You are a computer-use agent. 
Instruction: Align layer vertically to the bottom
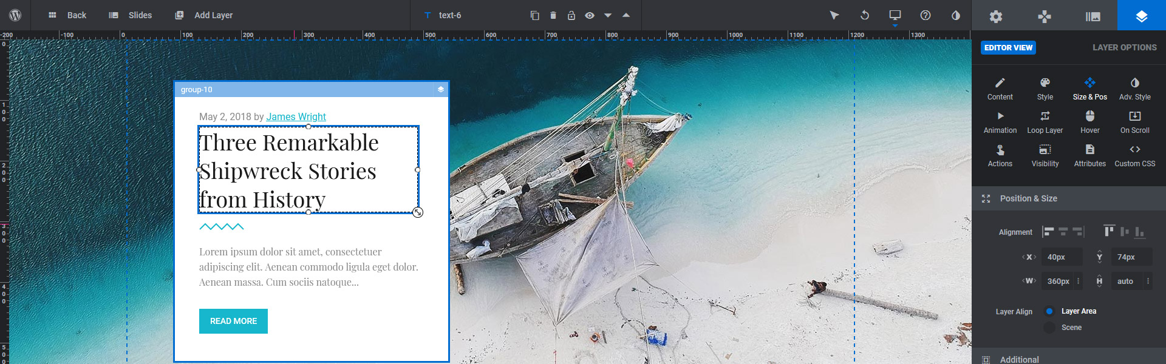1140,232
